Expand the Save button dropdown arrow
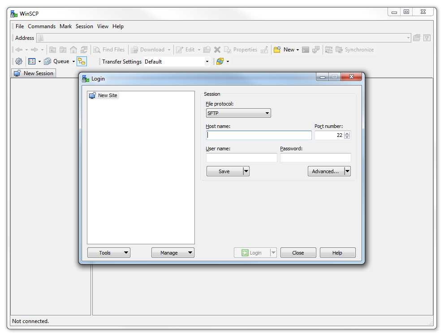 [246, 171]
